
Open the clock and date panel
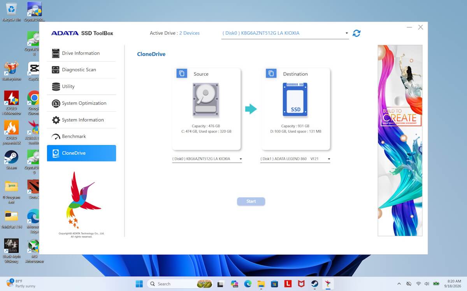pos(452,284)
